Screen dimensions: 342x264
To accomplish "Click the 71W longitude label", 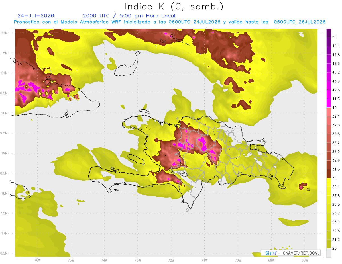I will click(x=204, y=260).
